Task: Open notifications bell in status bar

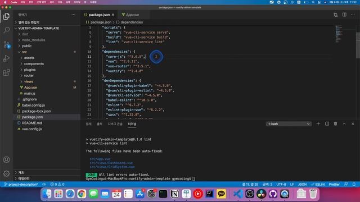Action: 354,185
